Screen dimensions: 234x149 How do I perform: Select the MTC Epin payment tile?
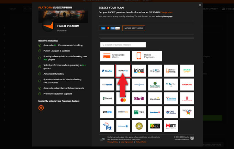pyautogui.click(x=107, y=112)
